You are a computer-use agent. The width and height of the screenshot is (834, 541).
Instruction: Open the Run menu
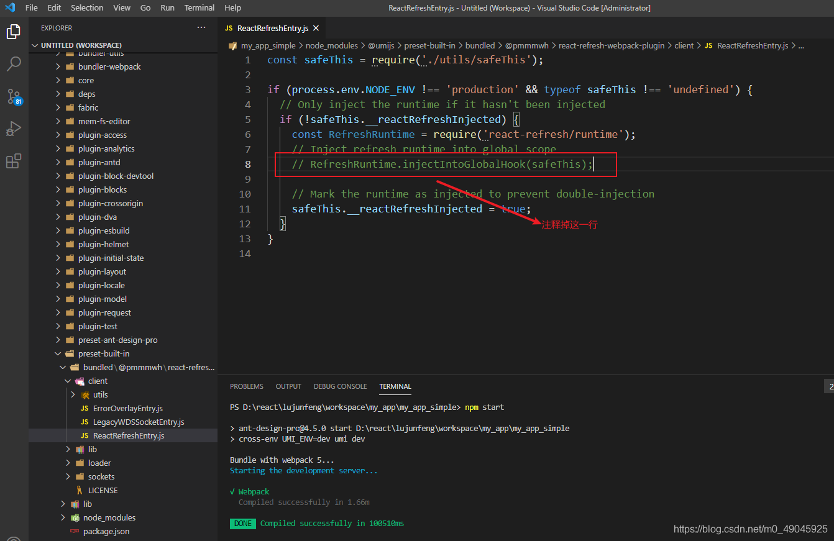point(167,7)
